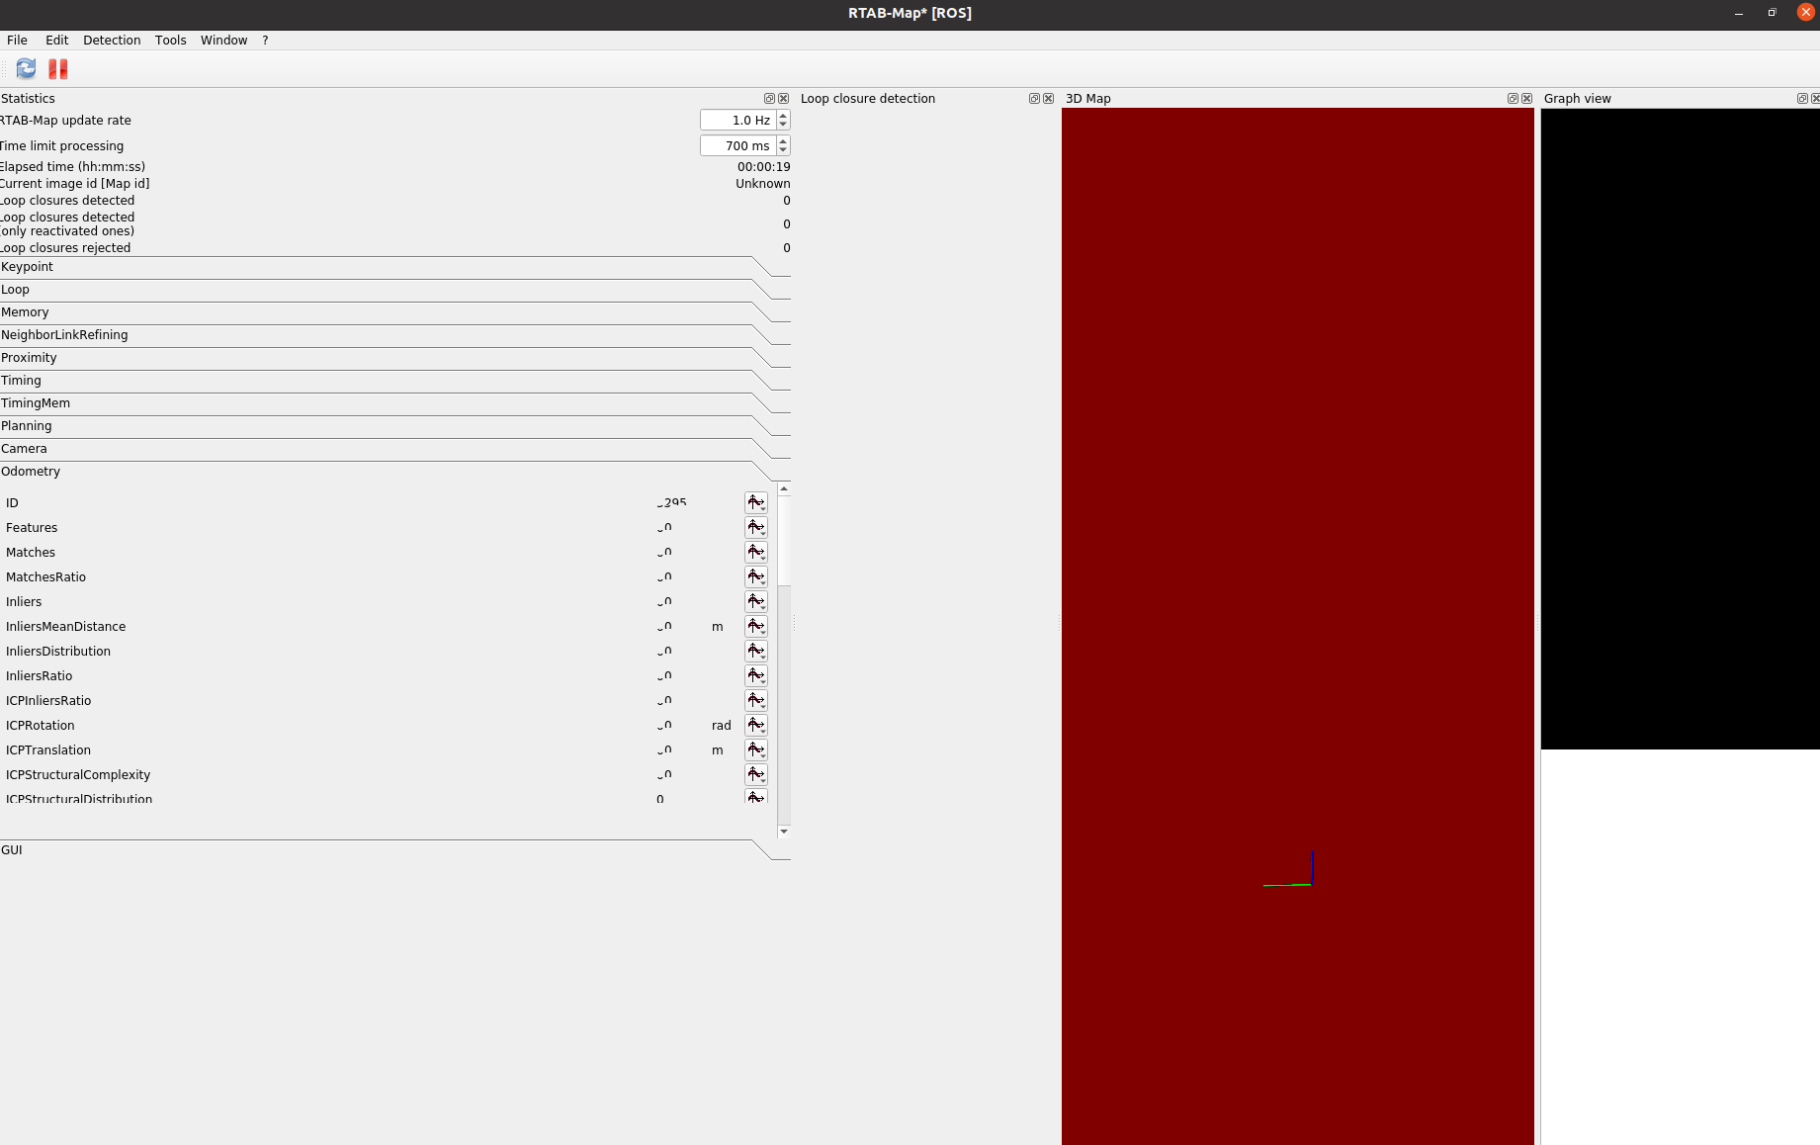Click plot icon for the odometry ID row
This screenshot has height=1145, width=1820.
[x=755, y=503]
